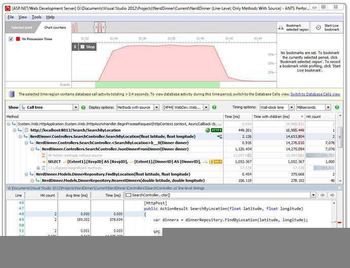Click the 378.604 time value
The image size is (350, 268).
click(x=116, y=220)
